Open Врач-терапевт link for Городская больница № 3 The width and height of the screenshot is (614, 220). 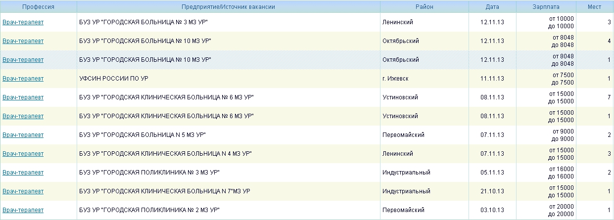(23, 22)
